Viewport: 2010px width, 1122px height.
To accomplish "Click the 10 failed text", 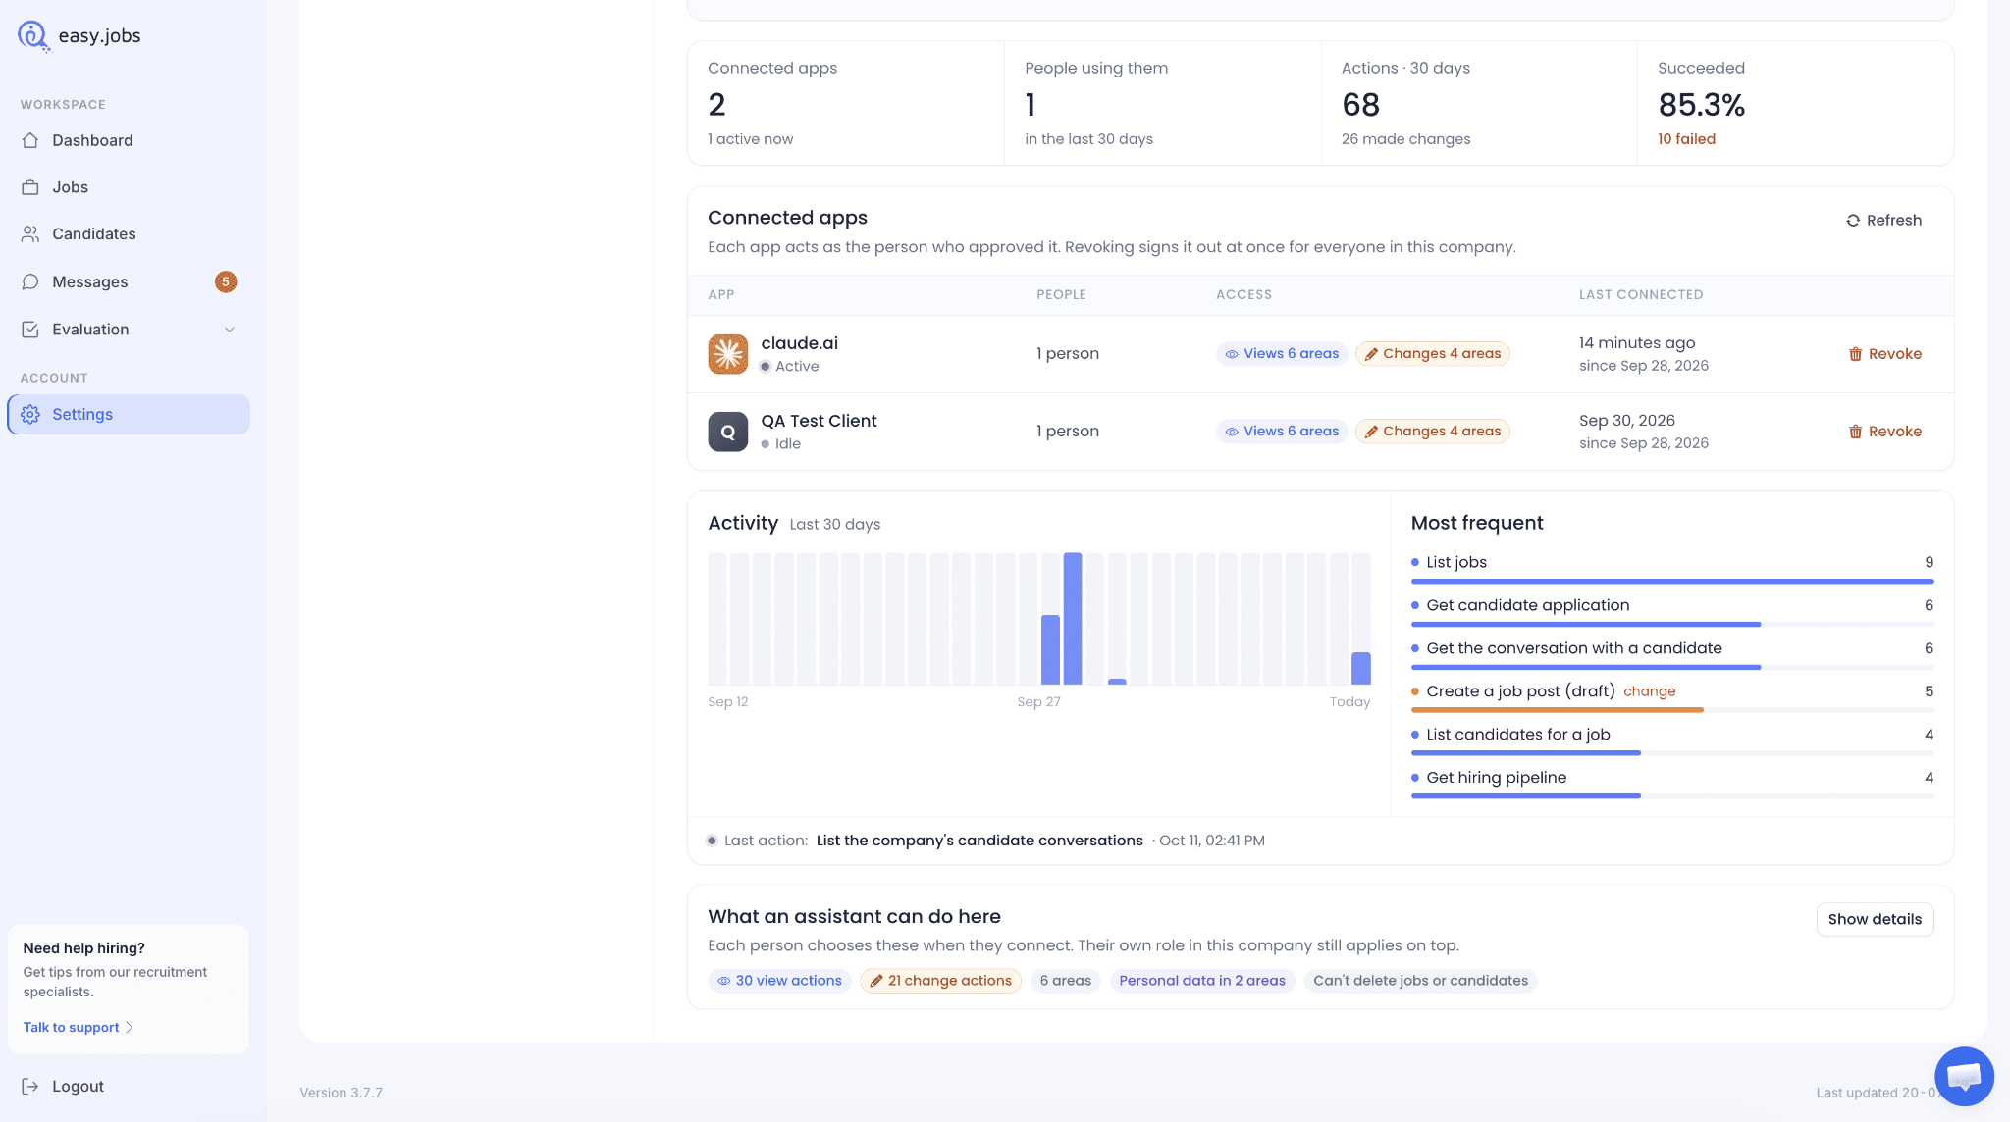I will tap(1686, 139).
